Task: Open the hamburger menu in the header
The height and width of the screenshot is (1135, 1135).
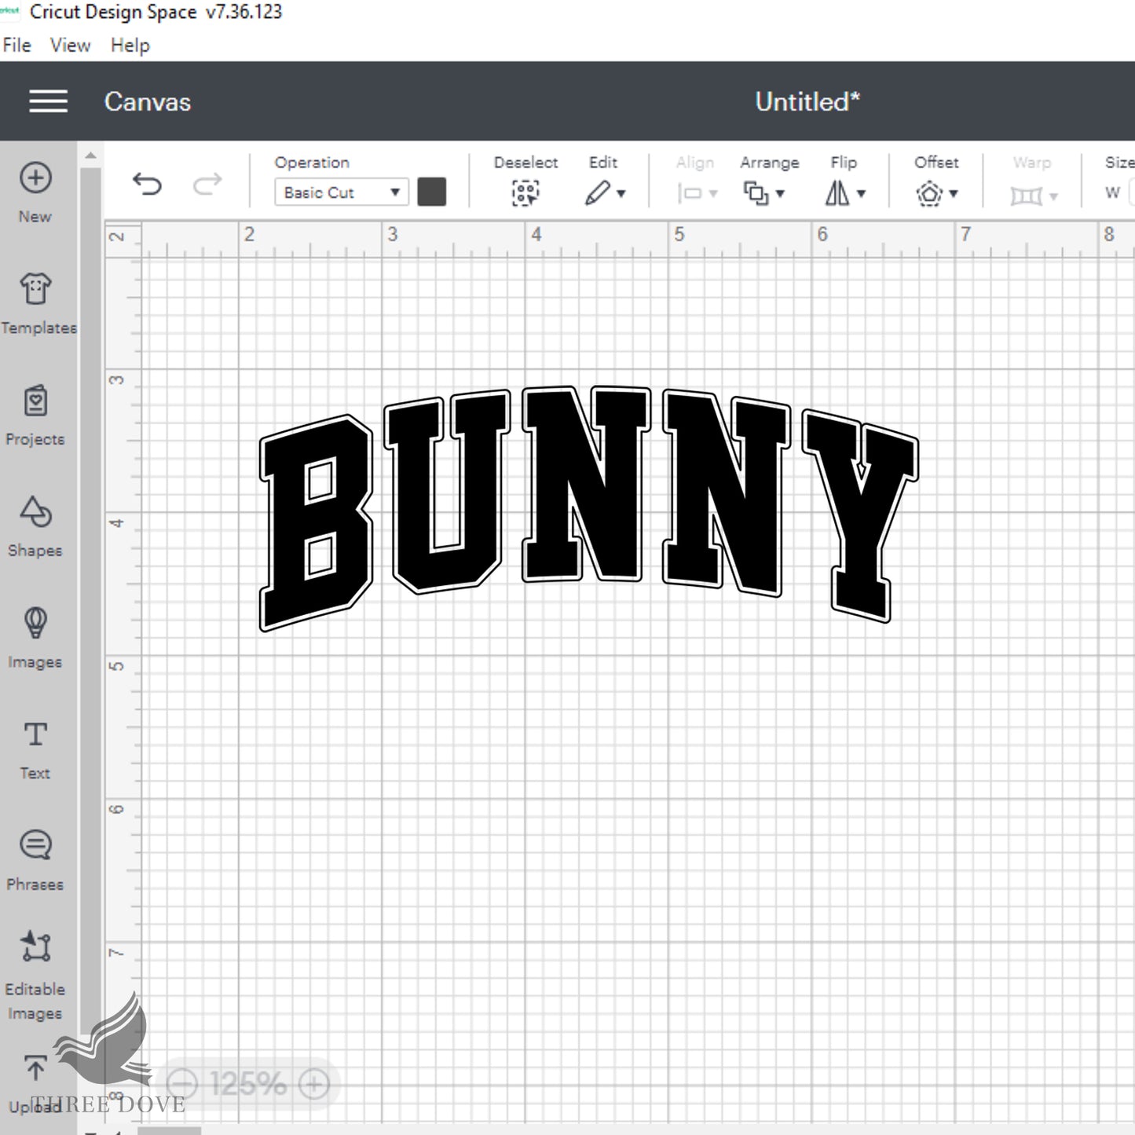Action: (x=48, y=101)
